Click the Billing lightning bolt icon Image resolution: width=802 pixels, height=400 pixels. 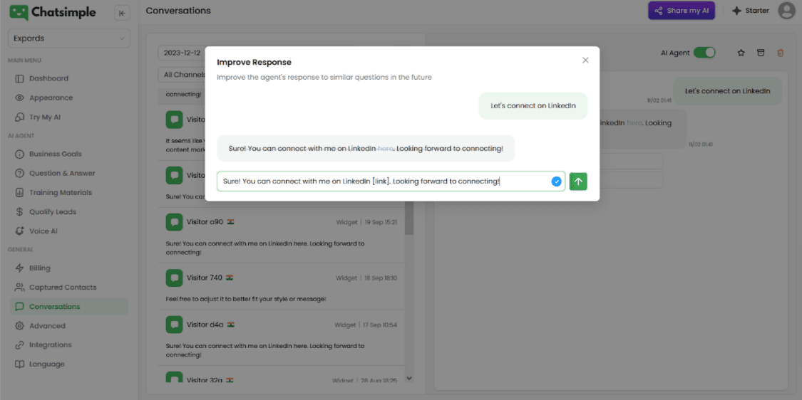point(19,268)
